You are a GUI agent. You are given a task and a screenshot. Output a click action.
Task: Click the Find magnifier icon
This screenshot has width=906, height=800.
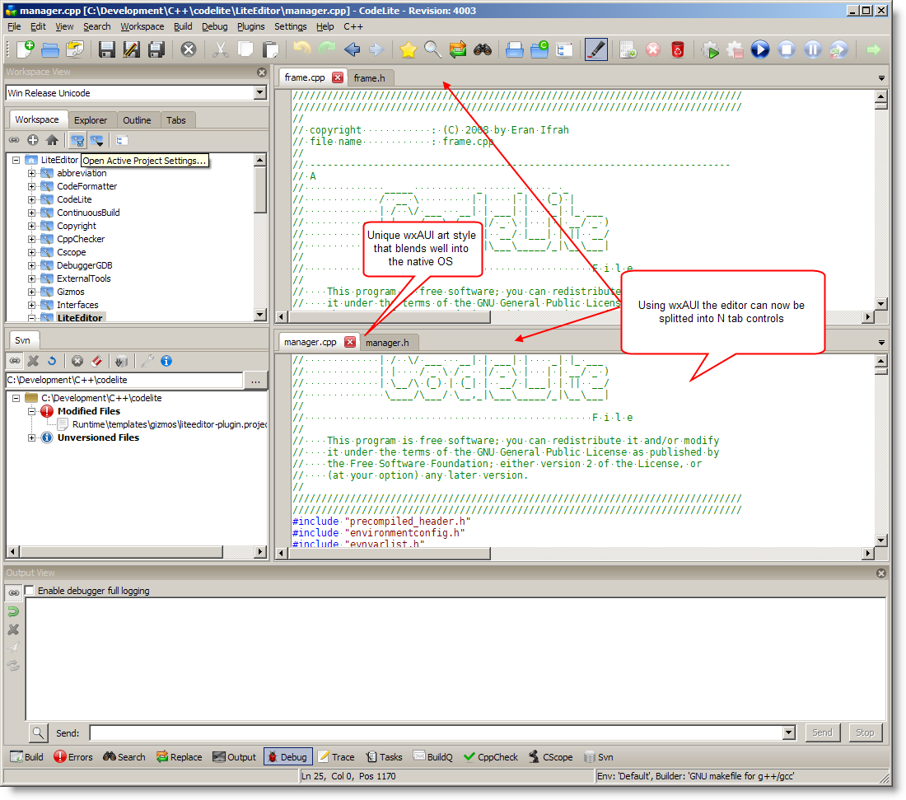432,49
